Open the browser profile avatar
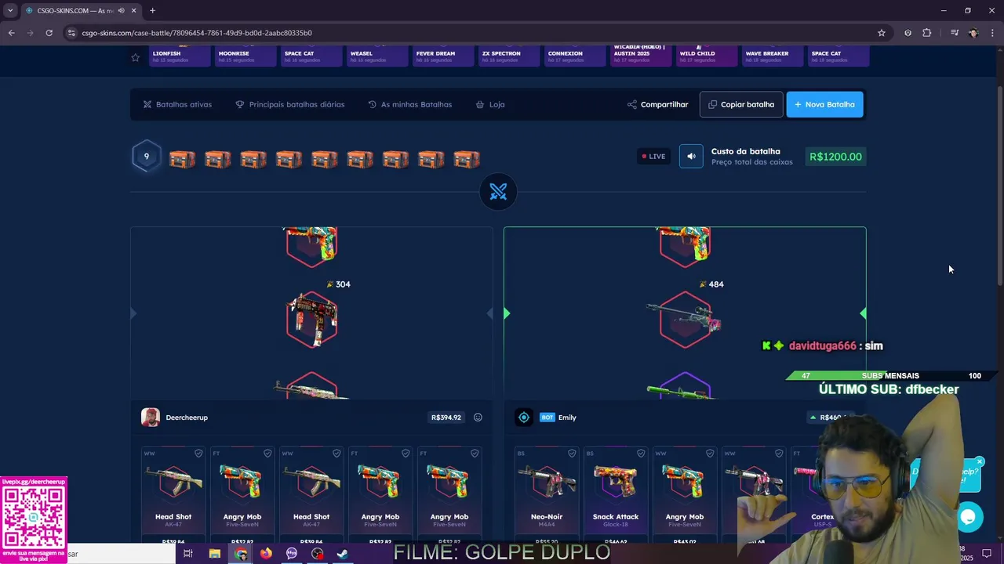The width and height of the screenshot is (1004, 564). [973, 33]
